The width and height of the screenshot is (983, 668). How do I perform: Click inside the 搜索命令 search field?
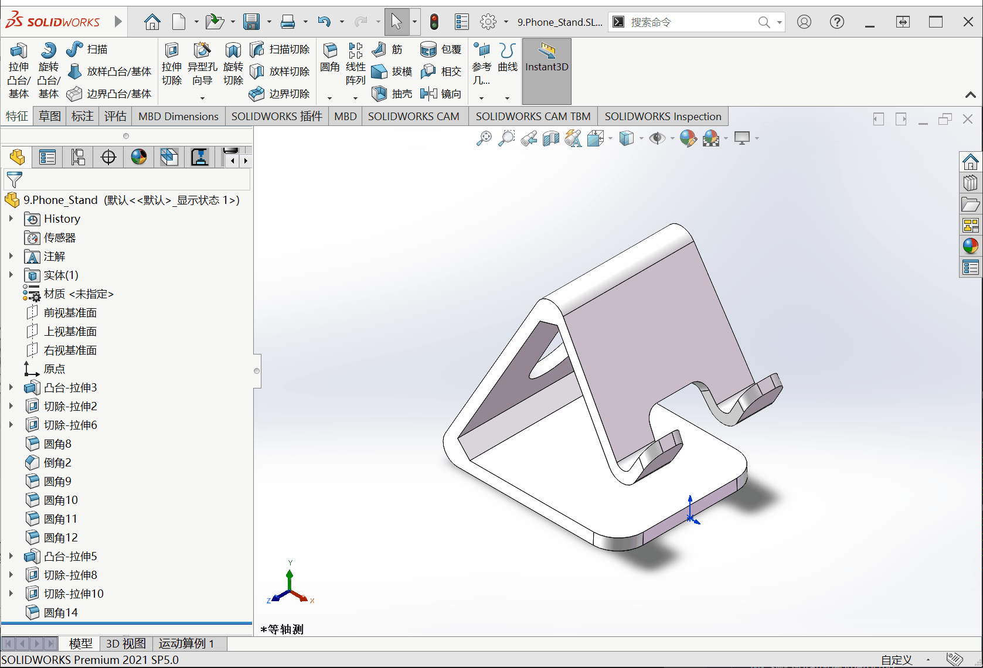692,22
